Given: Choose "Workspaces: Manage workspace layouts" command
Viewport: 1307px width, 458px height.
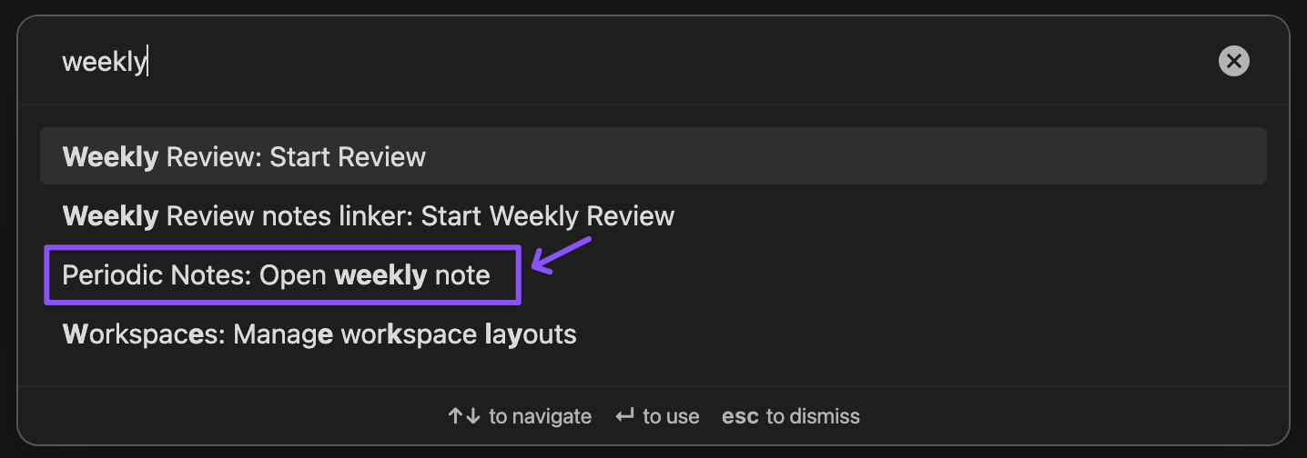Looking at the screenshot, I should click(319, 334).
